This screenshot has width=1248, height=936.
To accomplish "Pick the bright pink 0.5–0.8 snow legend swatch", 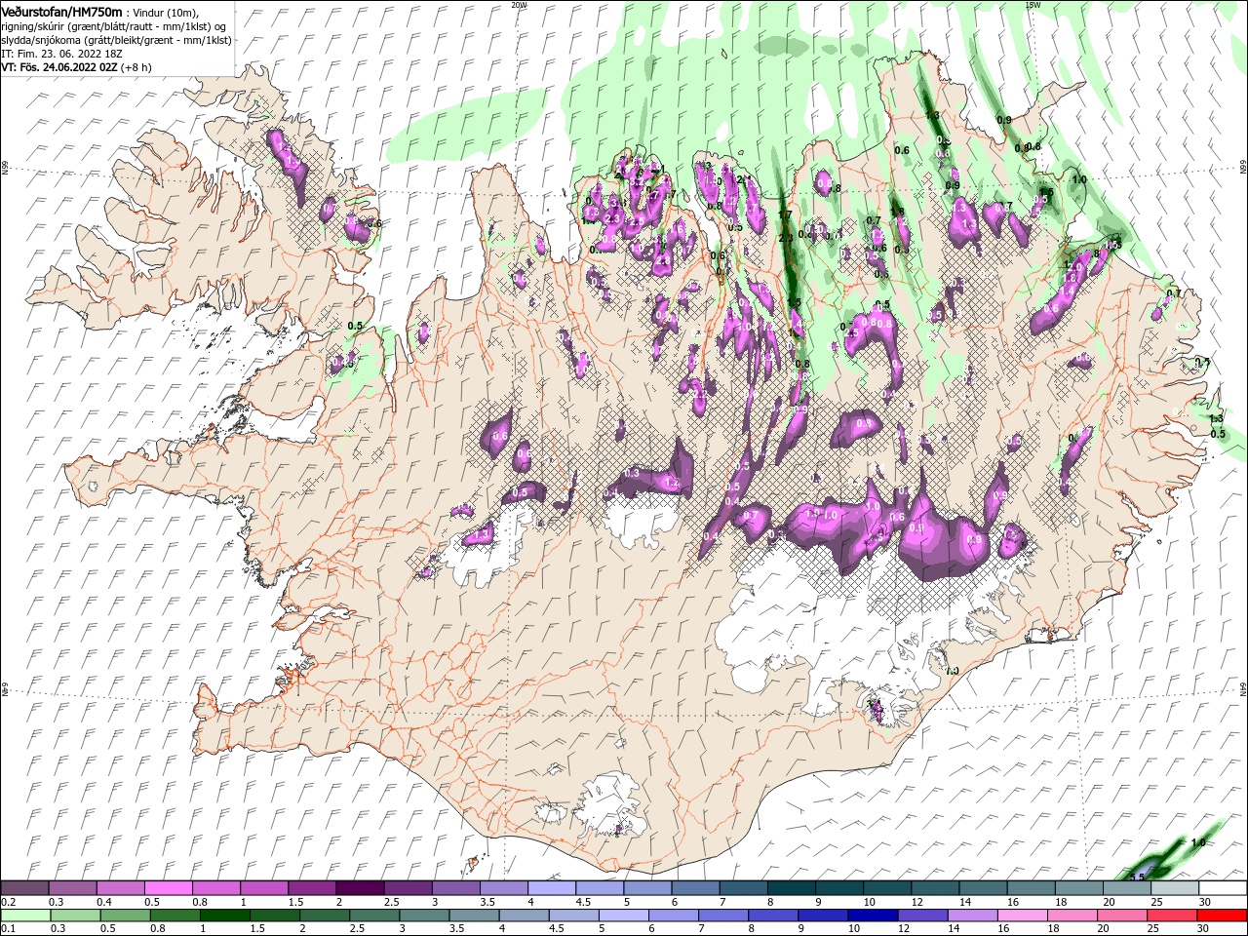I will 168,888.
